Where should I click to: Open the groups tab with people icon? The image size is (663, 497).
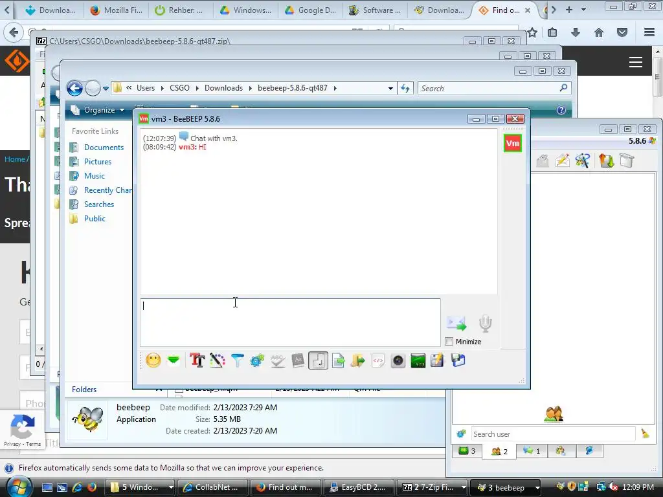point(561,451)
